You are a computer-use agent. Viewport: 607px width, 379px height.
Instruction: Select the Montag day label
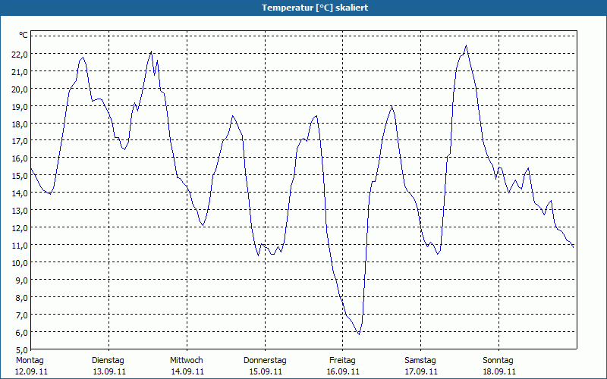click(30, 360)
